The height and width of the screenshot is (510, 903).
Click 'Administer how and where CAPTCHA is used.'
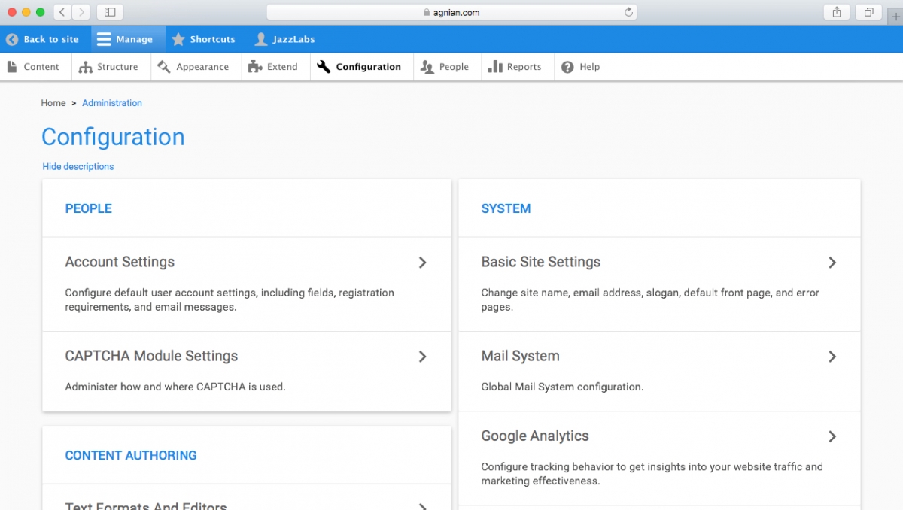click(x=175, y=387)
